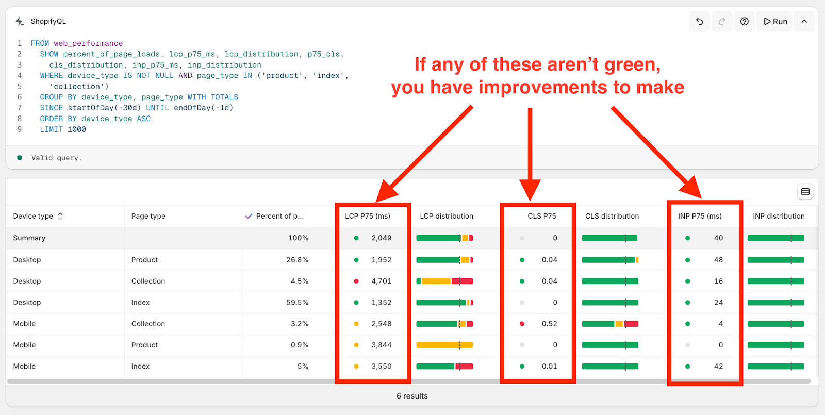The width and height of the screenshot is (825, 415).
Task: Click the CLS P75 column header
Action: [542, 216]
